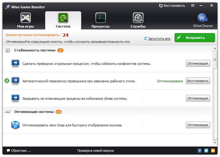Open the Службы gear tab

click(x=138, y=20)
